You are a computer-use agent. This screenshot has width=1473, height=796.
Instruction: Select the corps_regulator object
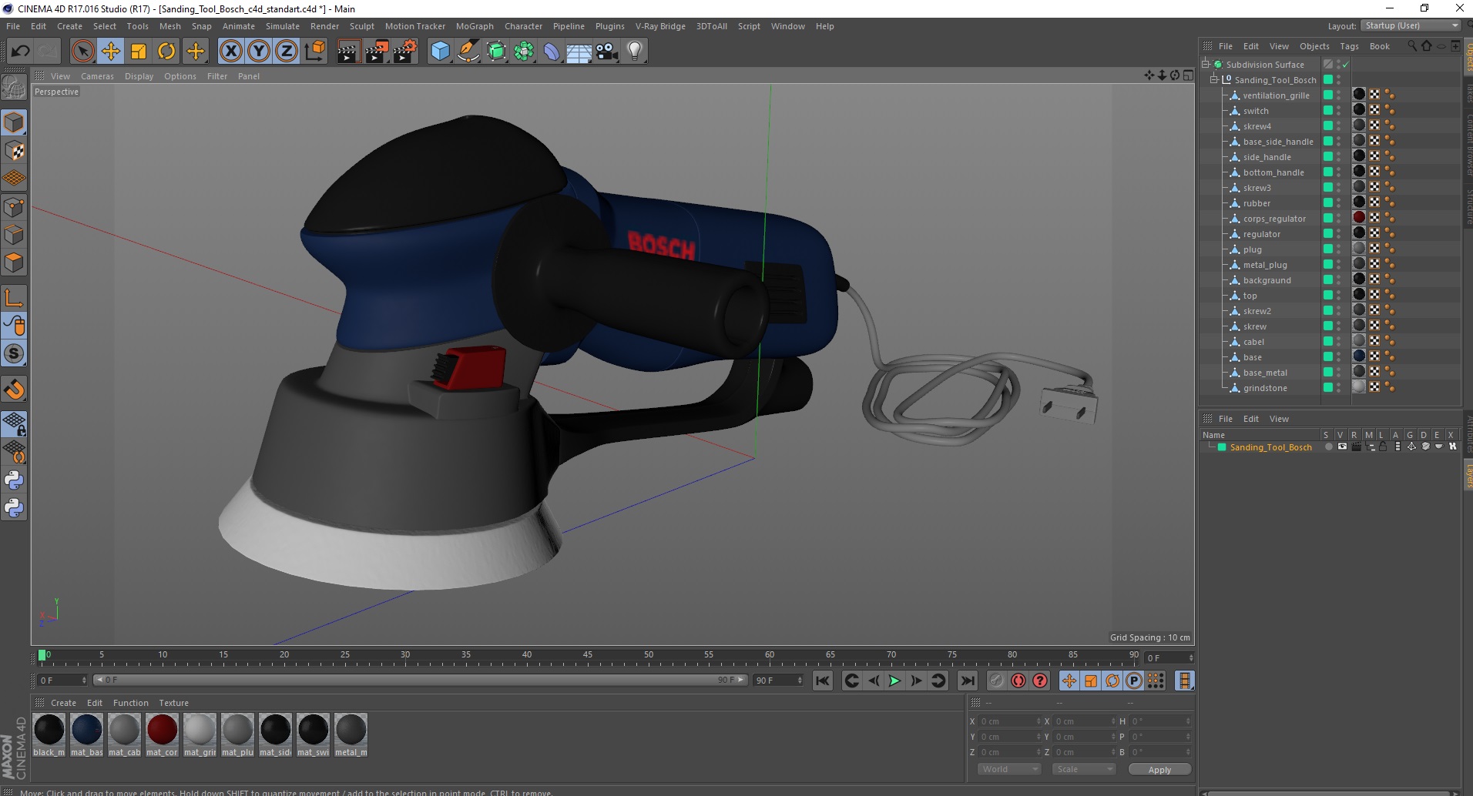coord(1274,219)
